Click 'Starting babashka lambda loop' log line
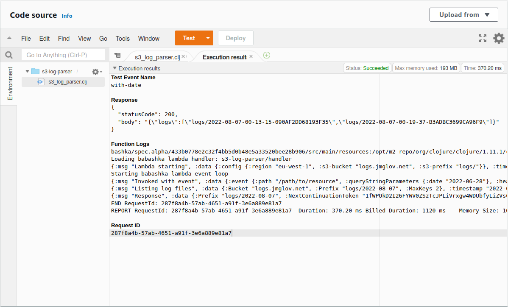 (170, 173)
